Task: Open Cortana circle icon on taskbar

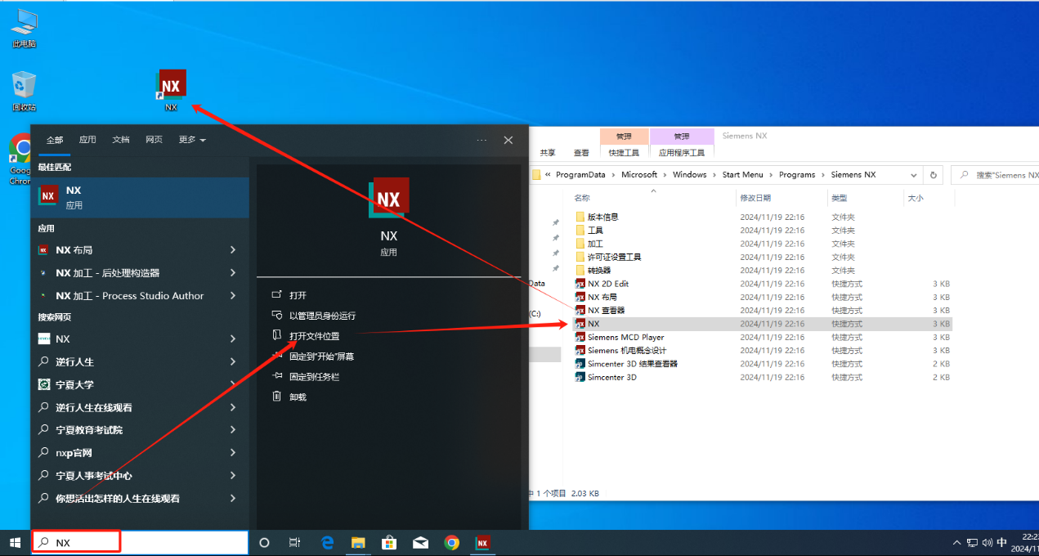Action: click(x=264, y=542)
